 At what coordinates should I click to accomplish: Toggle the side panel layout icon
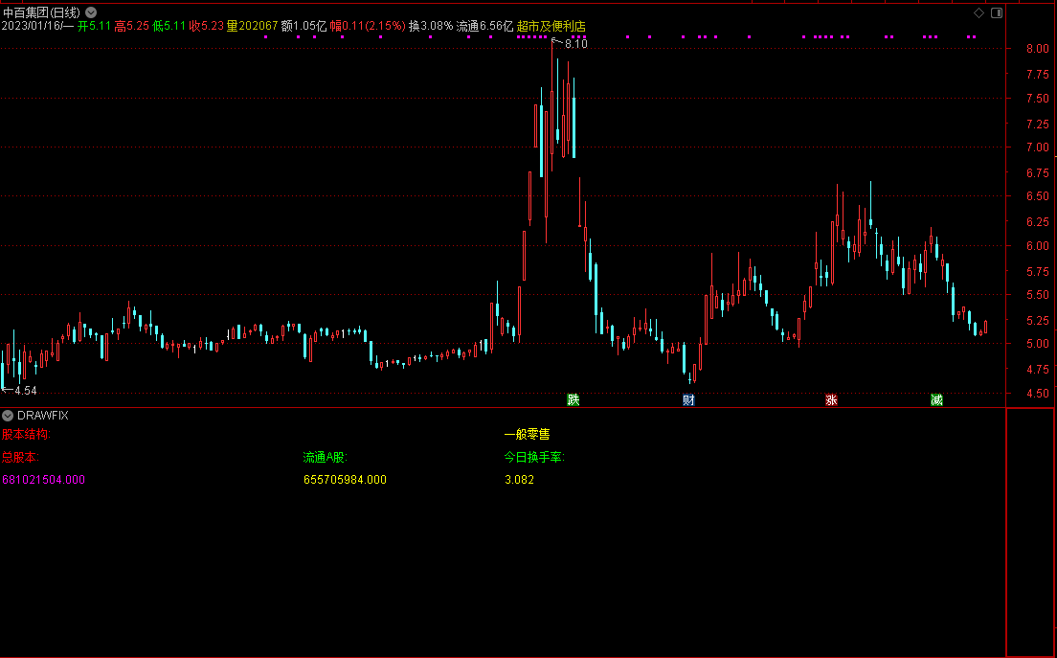click(996, 12)
